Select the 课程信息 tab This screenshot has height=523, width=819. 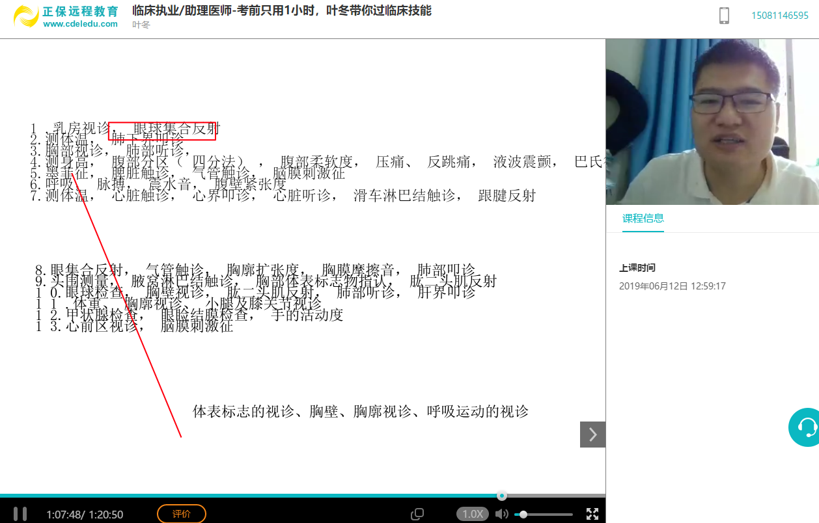pos(643,219)
